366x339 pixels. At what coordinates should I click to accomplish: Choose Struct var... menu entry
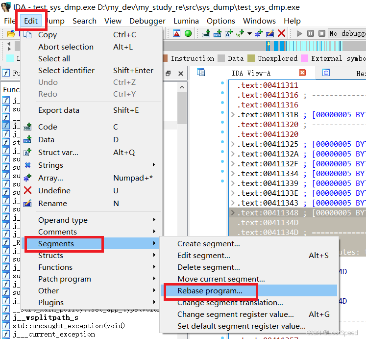click(92, 153)
